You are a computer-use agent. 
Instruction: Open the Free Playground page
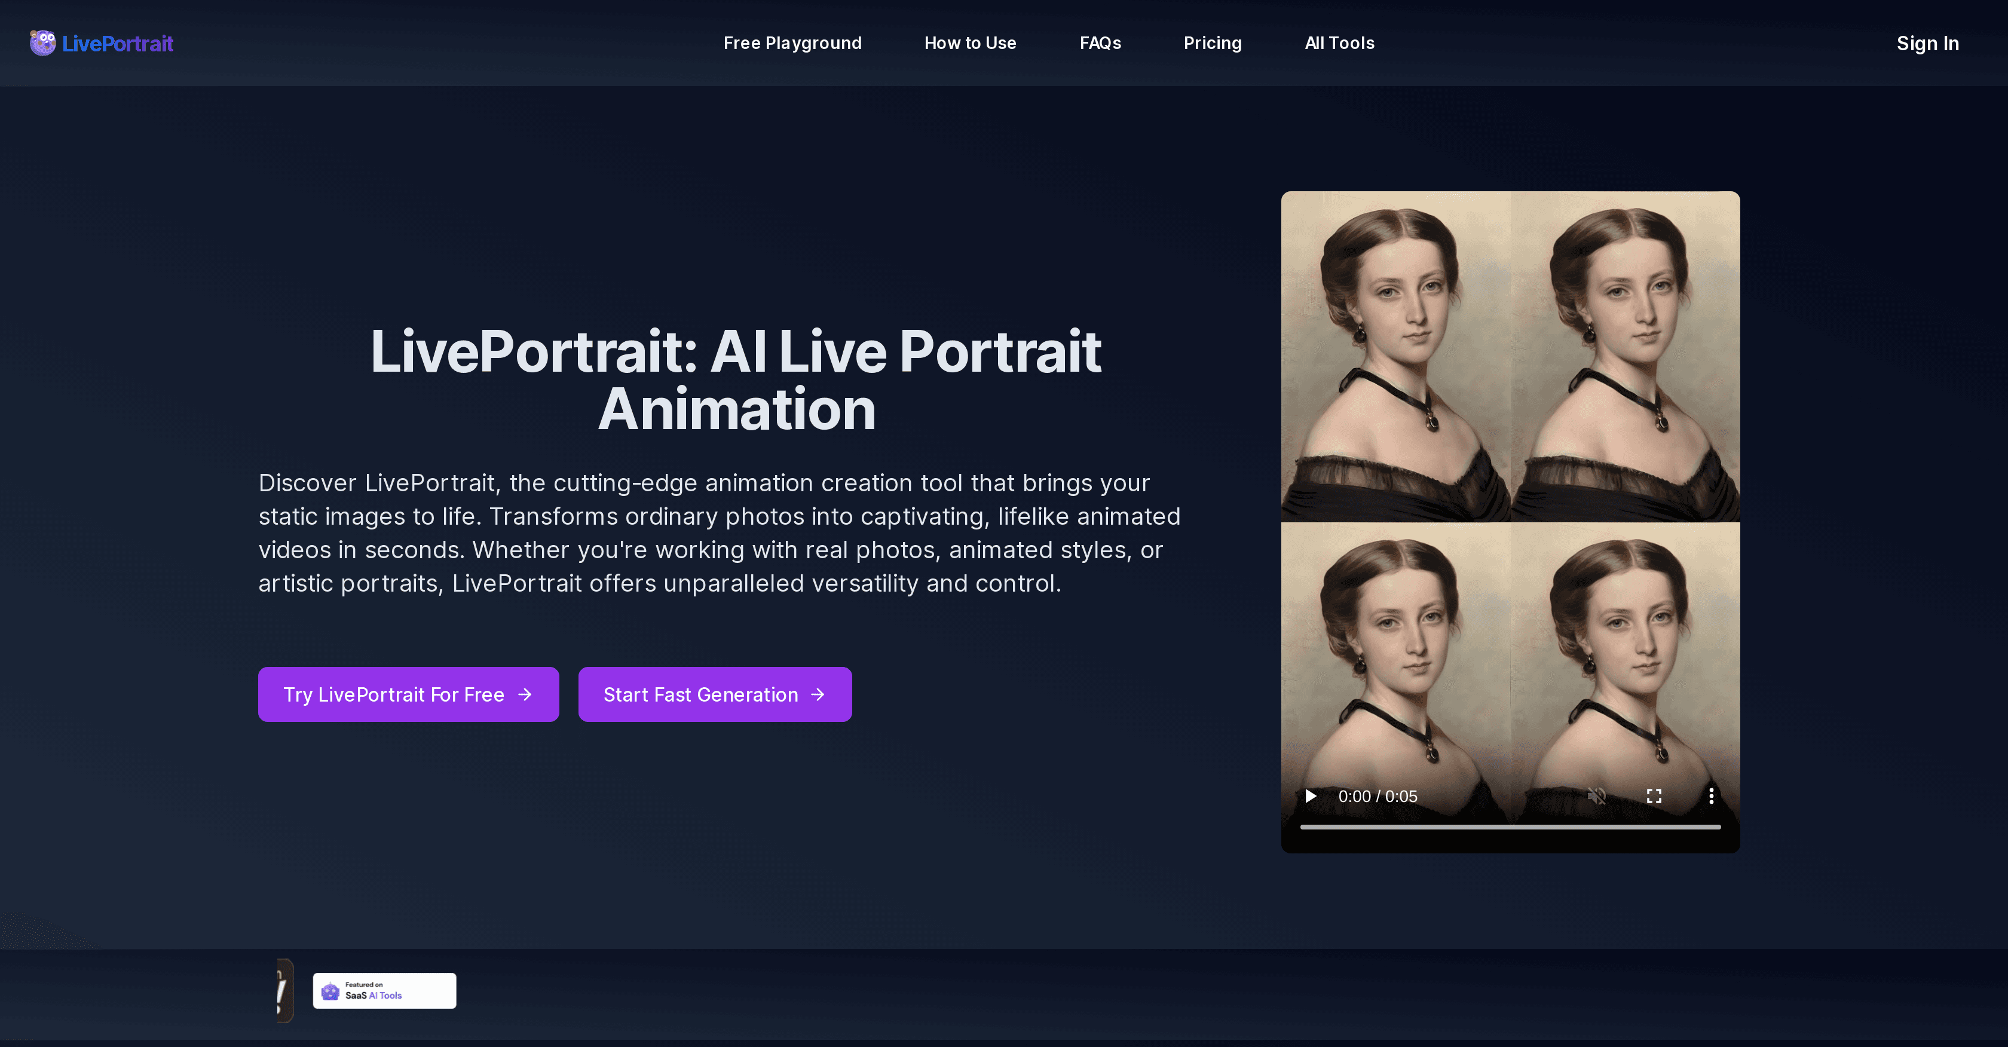(792, 43)
